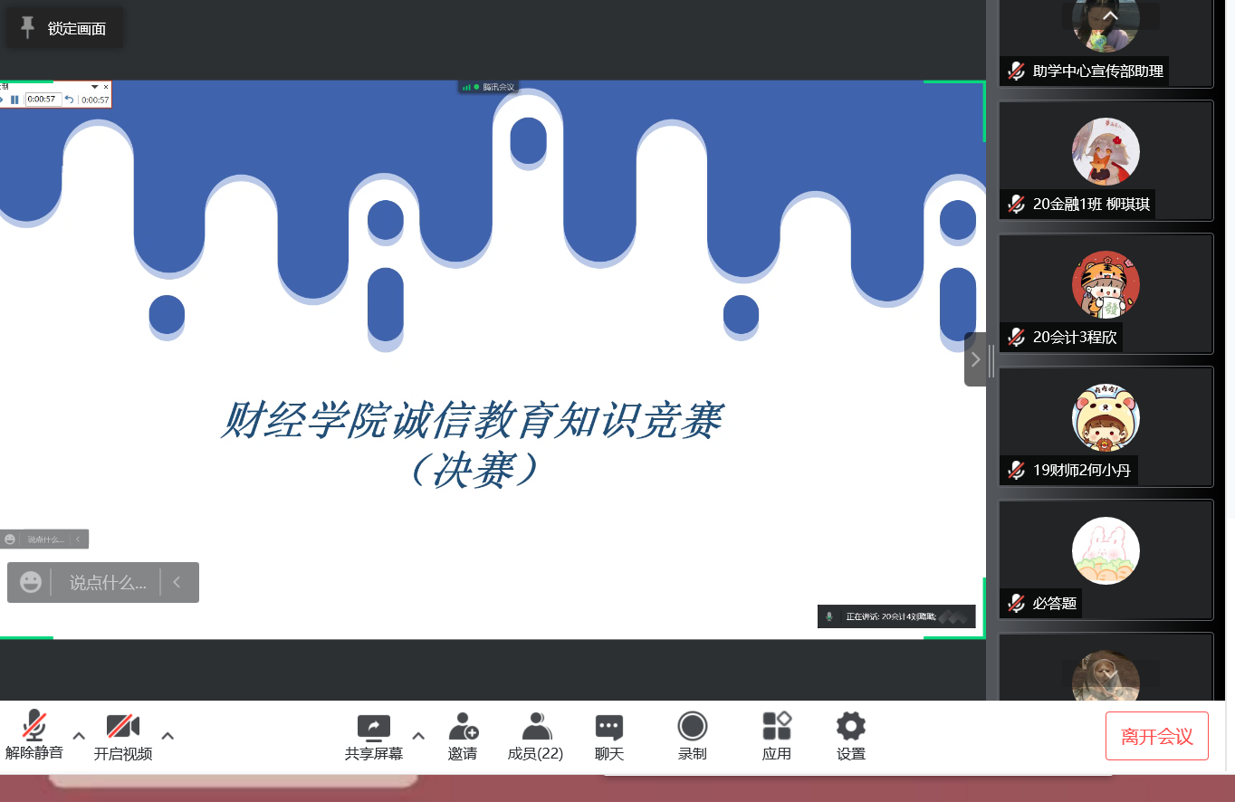Open the 应用 apps icon
1235x802 pixels.
[776, 727]
